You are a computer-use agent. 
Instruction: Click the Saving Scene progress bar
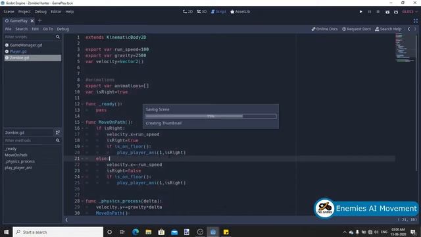click(210, 117)
